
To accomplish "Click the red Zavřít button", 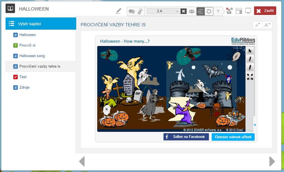I will (x=265, y=11).
